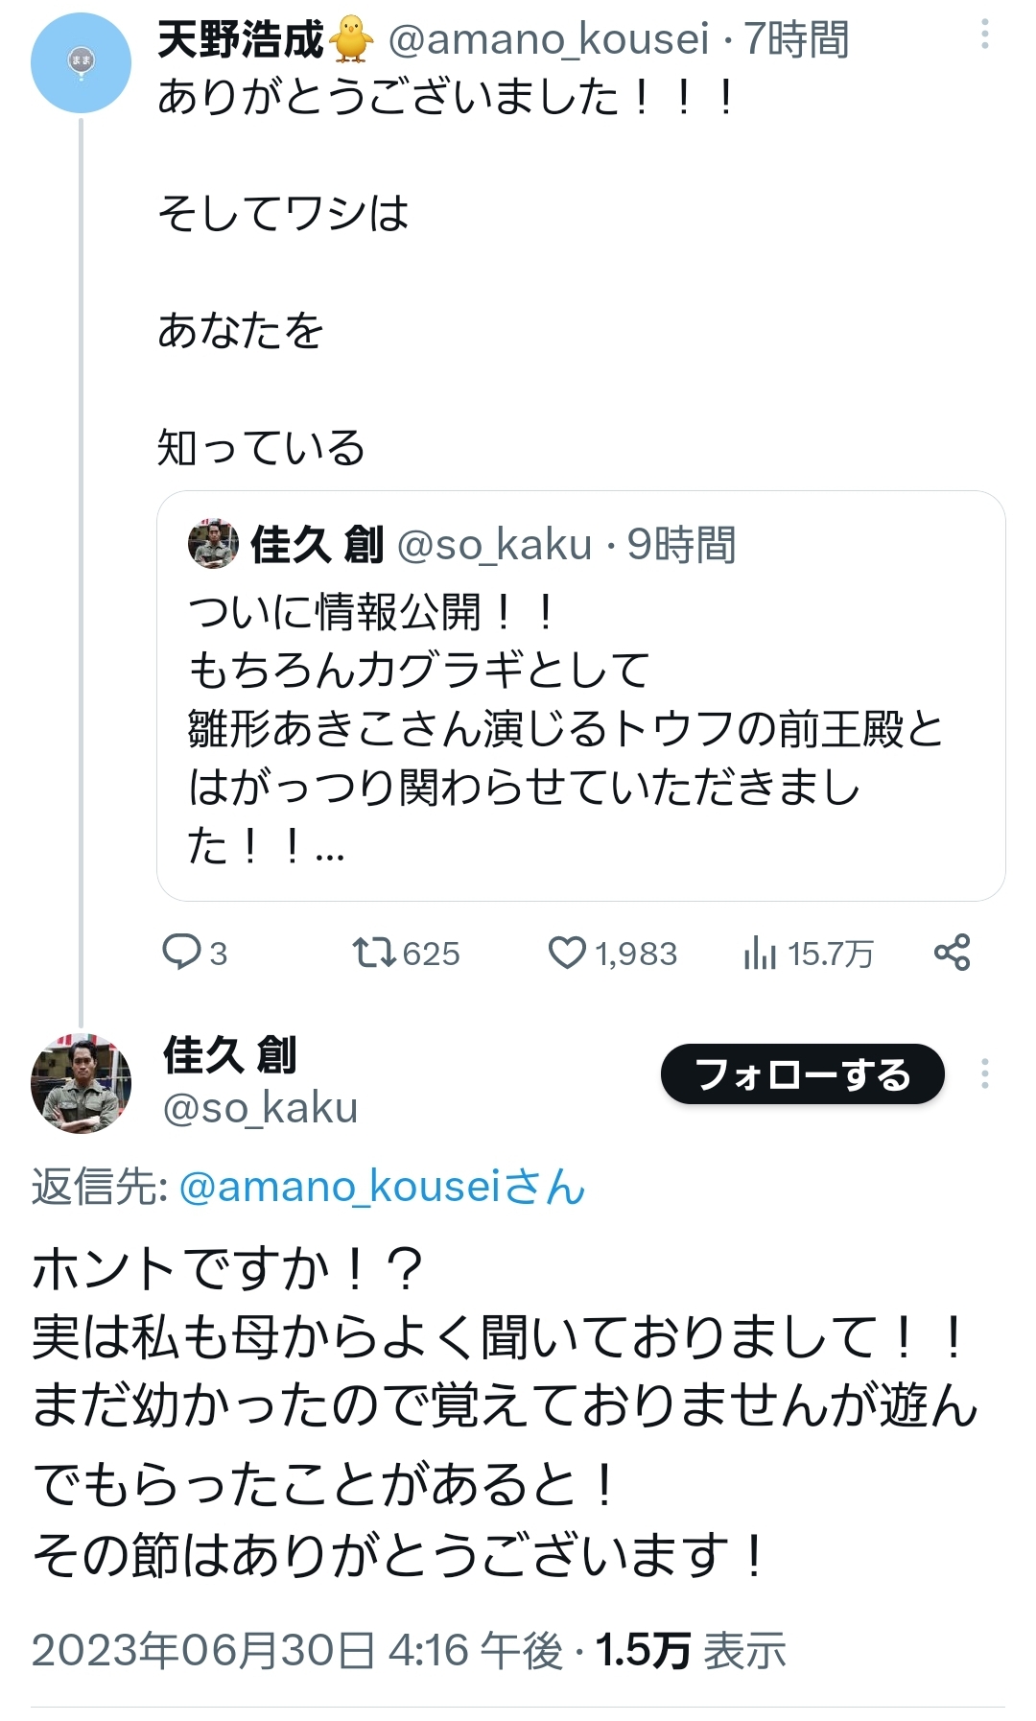Open the 2023年06月30日 timestamp

coord(297,1650)
